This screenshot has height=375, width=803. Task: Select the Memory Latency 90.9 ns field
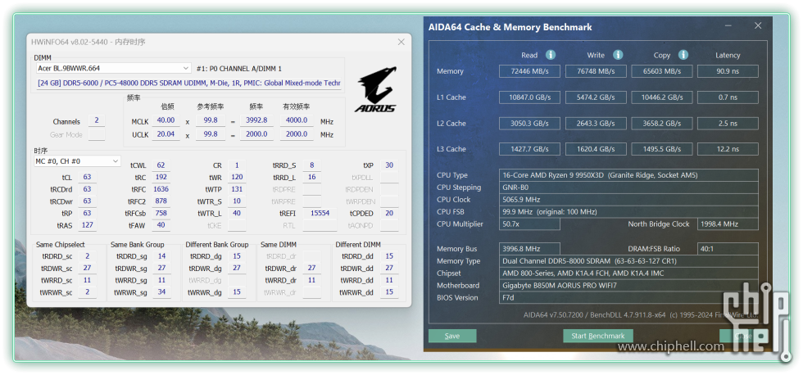728,71
